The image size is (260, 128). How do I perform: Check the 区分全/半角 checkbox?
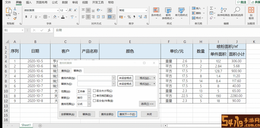(x=94, y=101)
